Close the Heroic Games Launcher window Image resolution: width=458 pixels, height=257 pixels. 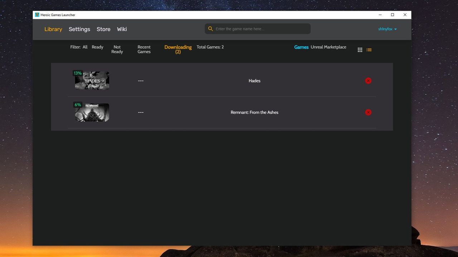(405, 15)
